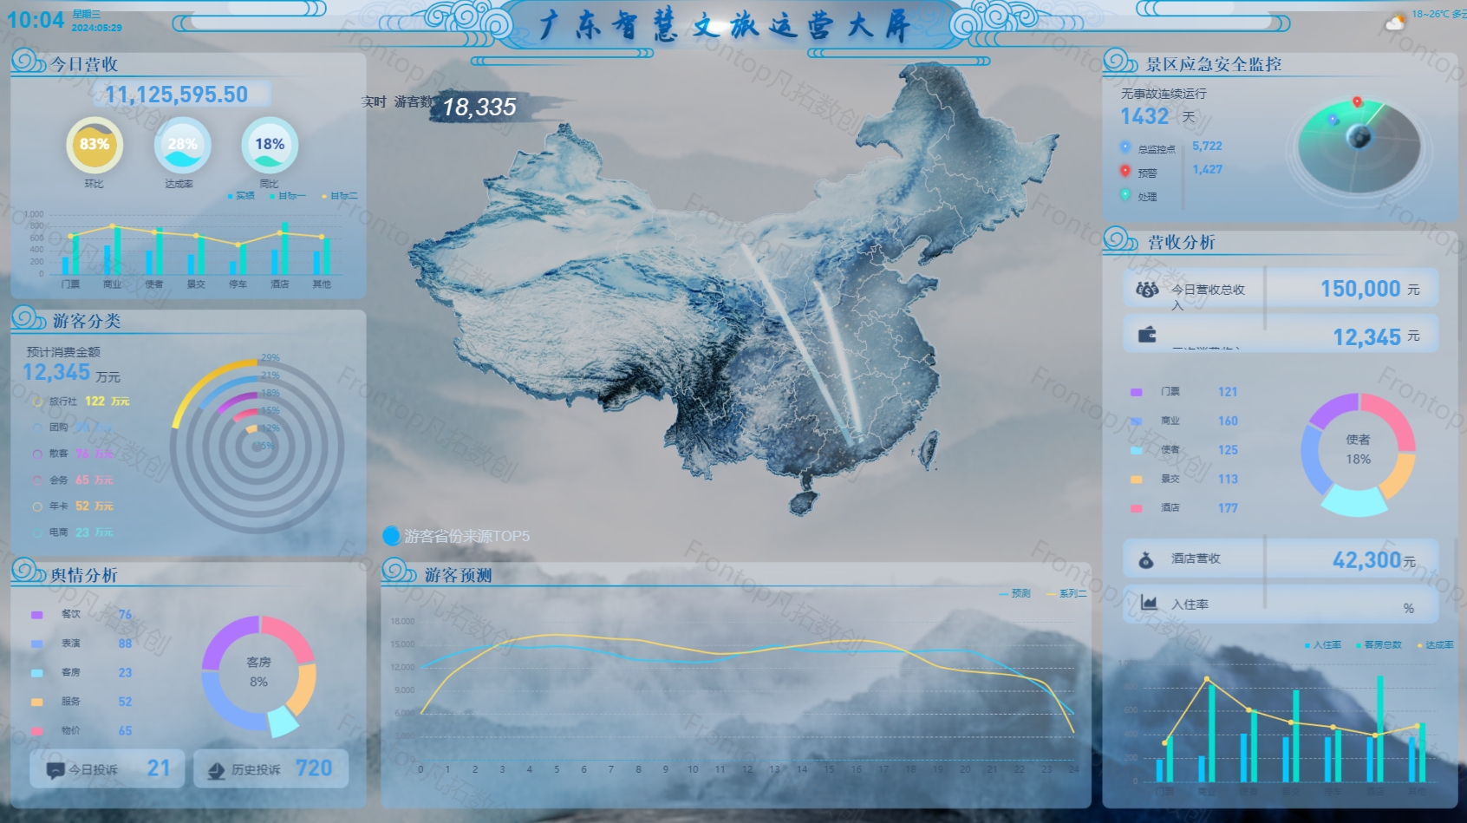Click the 历史投诉 complaints button
This screenshot has width=1467, height=823.
click(271, 769)
